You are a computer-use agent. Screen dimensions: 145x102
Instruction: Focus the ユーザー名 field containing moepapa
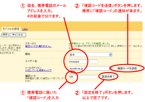pos(83,62)
